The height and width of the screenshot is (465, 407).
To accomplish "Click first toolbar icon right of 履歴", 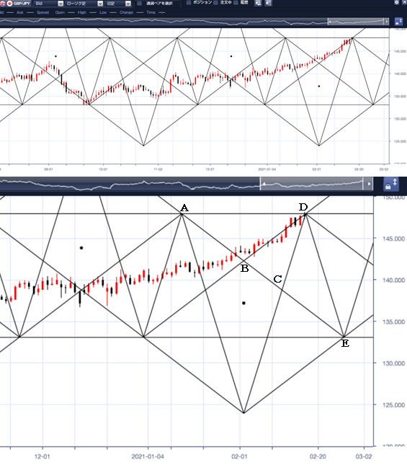I will coord(258,3).
